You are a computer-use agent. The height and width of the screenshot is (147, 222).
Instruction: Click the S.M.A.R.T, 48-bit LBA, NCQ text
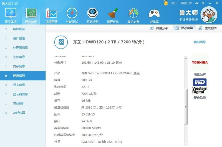(x=102, y=142)
